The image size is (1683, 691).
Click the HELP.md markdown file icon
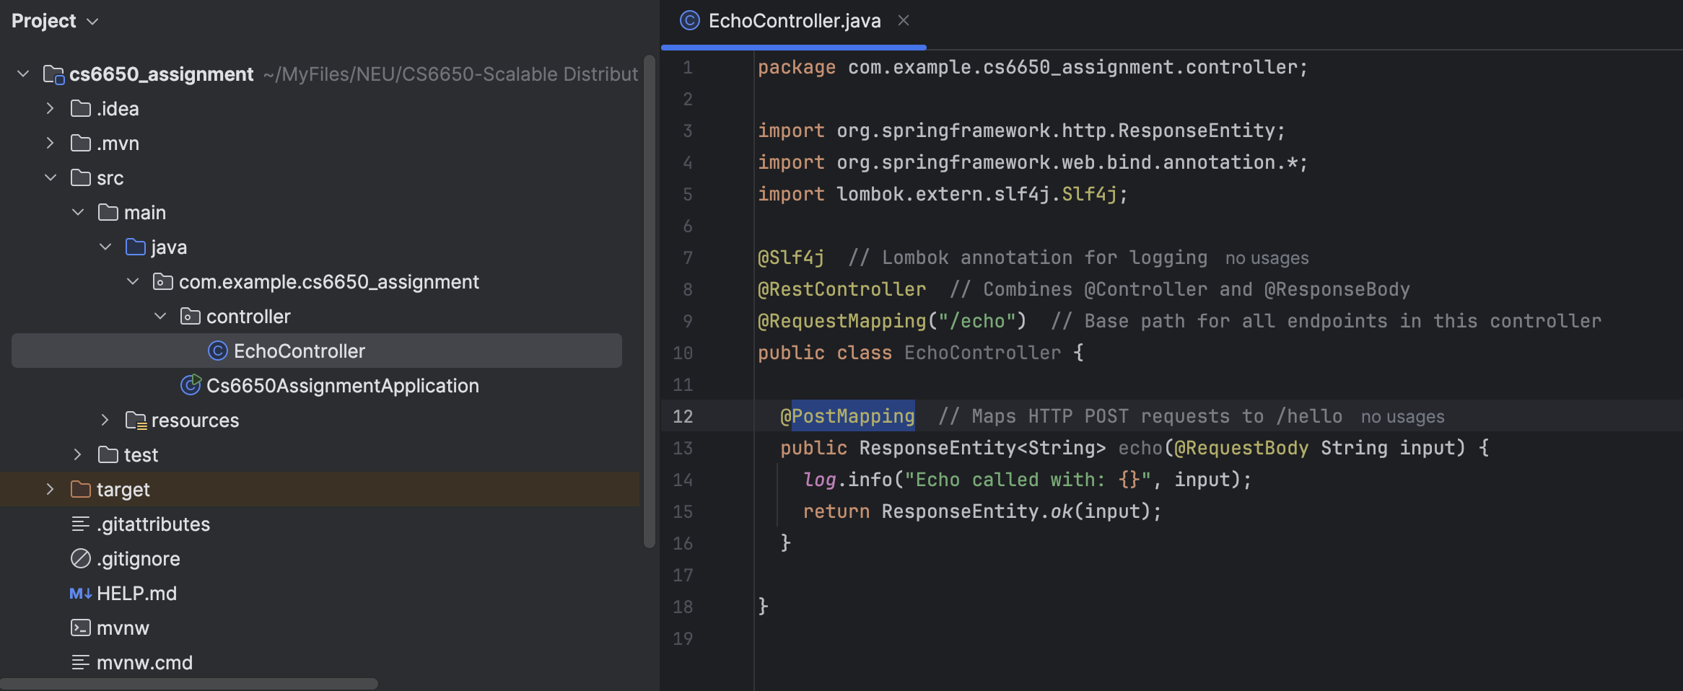pos(80,594)
